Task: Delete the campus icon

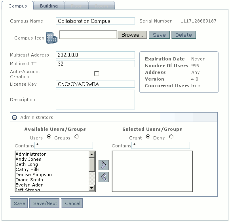Action: [x=184, y=35]
